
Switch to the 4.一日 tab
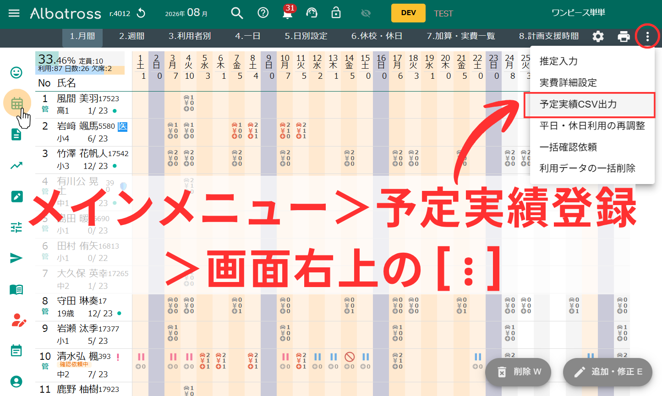point(248,36)
